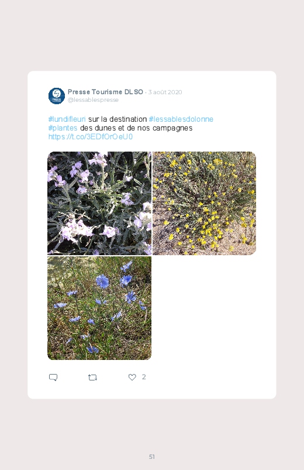Click the text 'sur la destination'
This screenshot has width=304, height=470.
(x=118, y=119)
